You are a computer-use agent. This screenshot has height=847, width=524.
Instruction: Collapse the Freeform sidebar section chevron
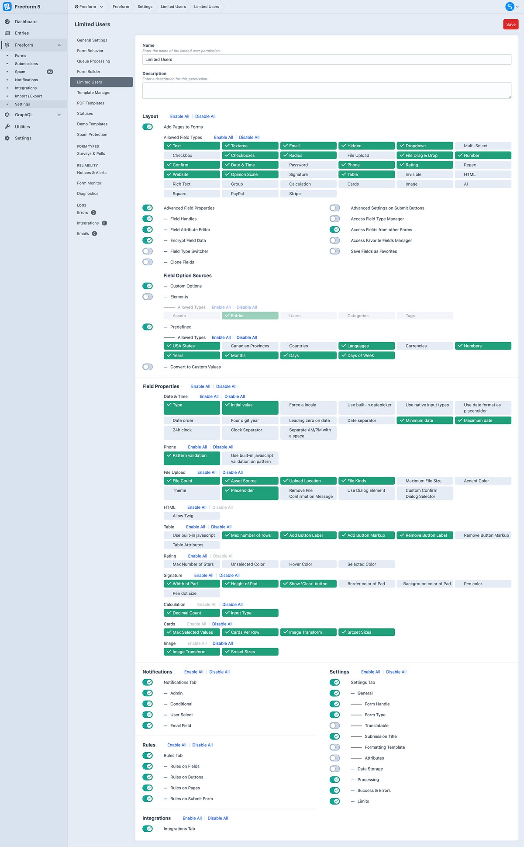59,45
